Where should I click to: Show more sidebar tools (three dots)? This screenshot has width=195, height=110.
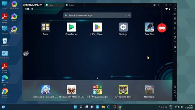[175, 51]
